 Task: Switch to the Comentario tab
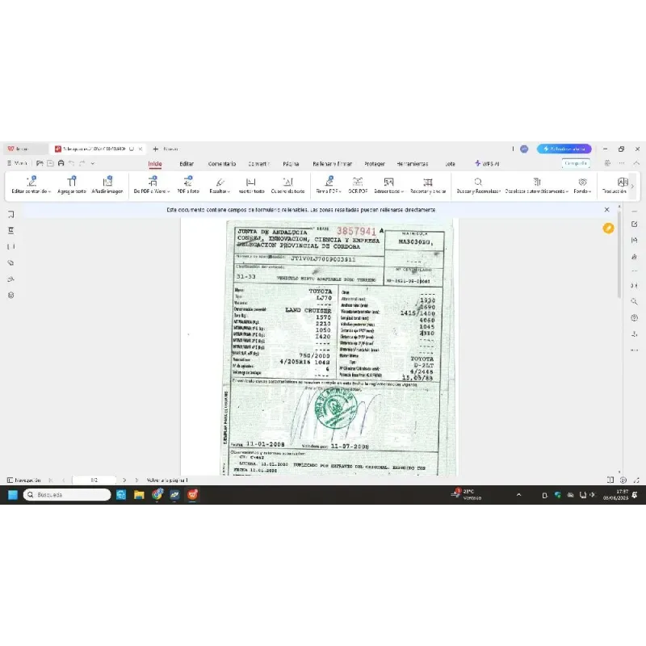221,163
